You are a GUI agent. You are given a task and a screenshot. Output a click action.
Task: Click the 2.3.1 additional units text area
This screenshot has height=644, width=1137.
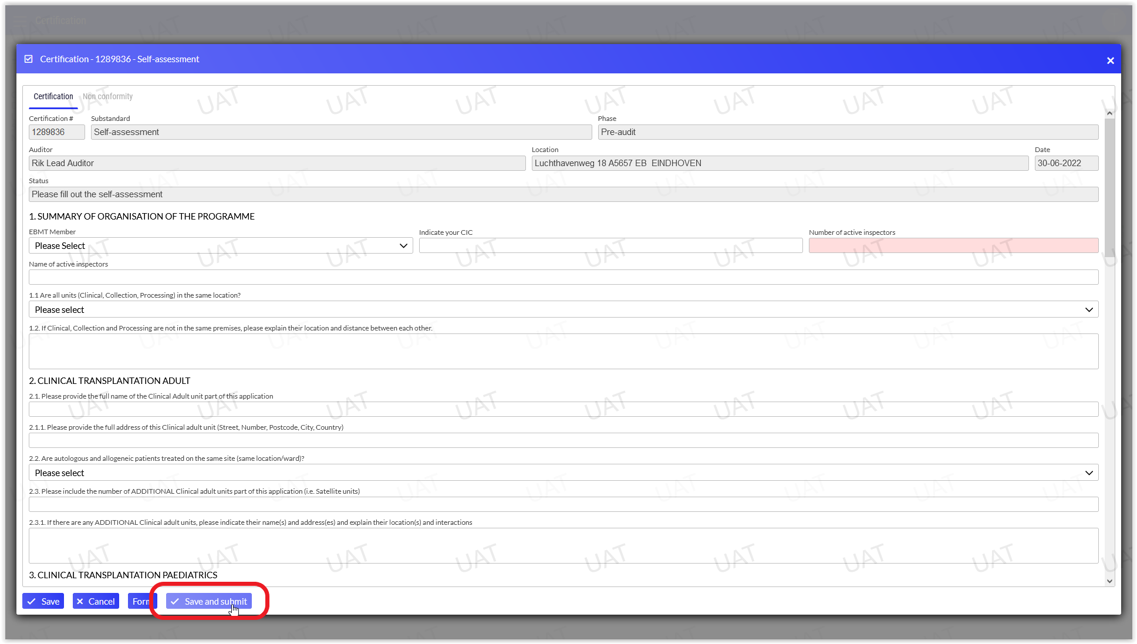click(x=563, y=545)
